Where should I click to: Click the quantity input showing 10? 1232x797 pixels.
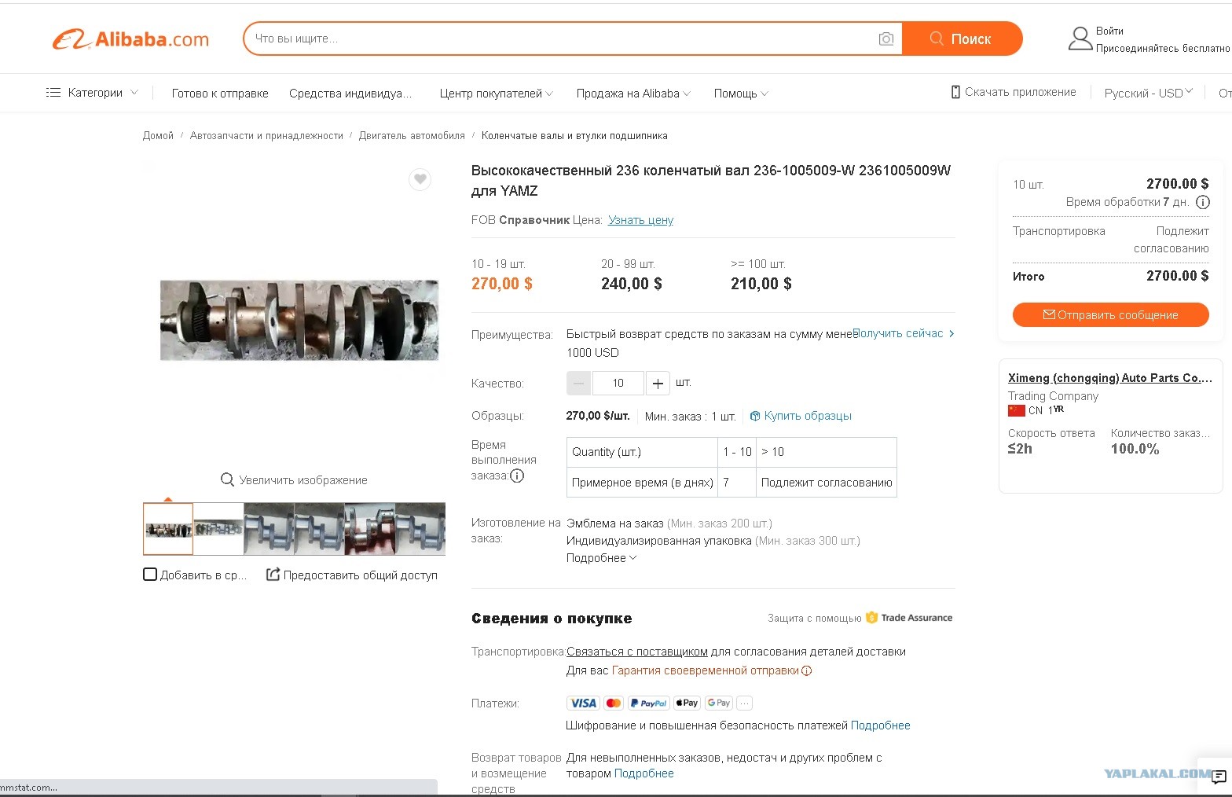tap(618, 384)
